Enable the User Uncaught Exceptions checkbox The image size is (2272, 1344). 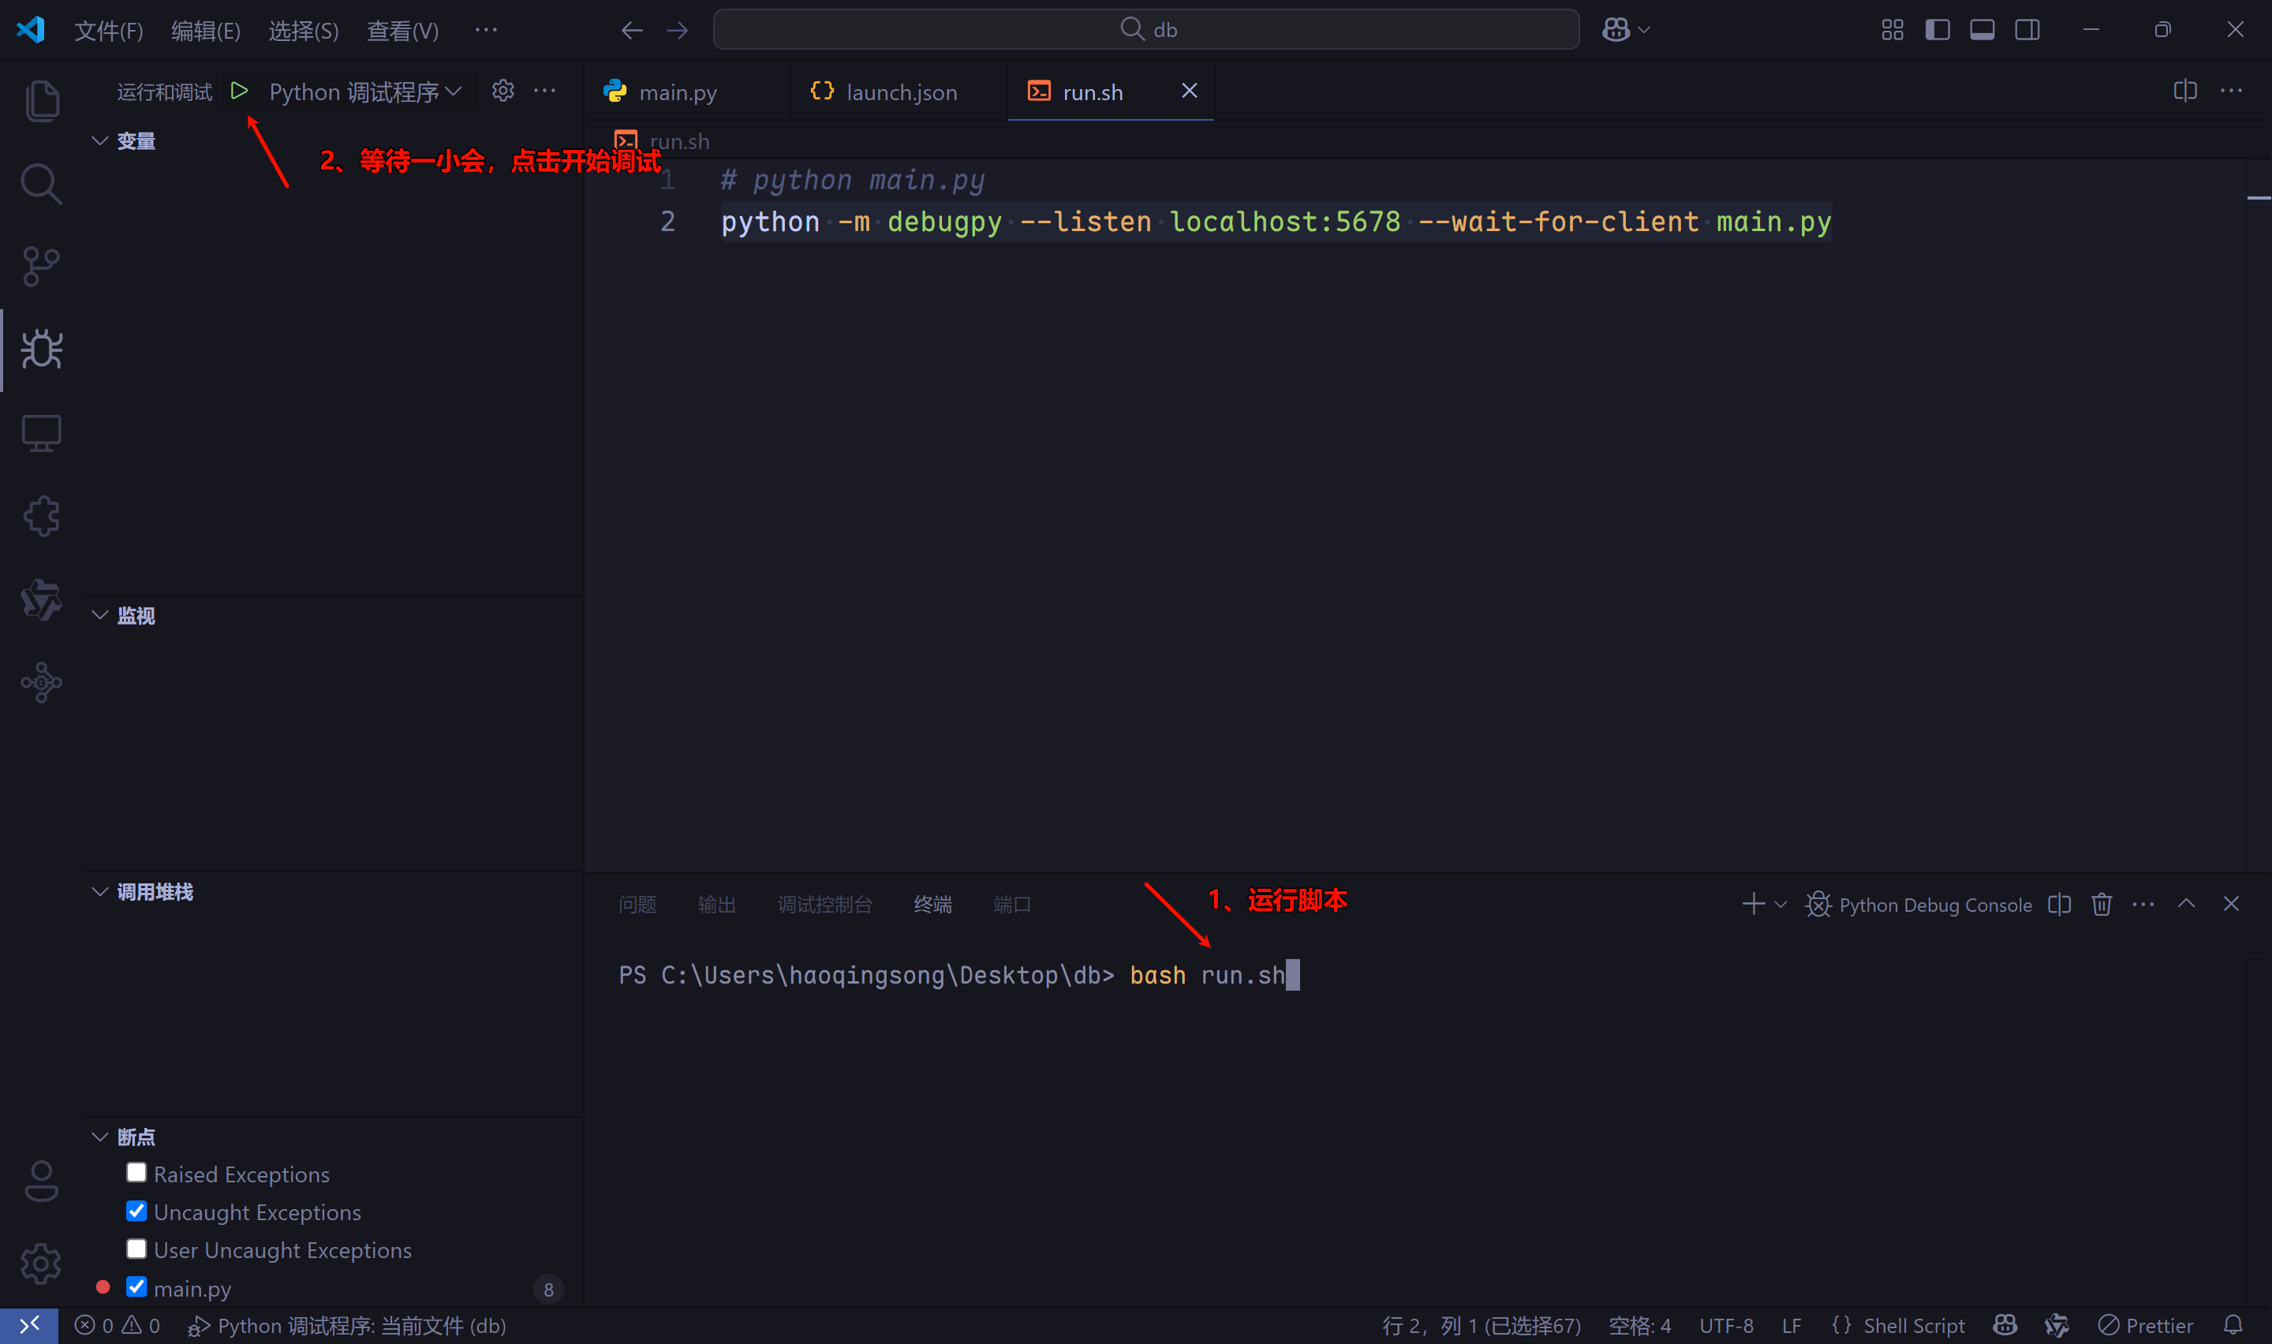(136, 1249)
